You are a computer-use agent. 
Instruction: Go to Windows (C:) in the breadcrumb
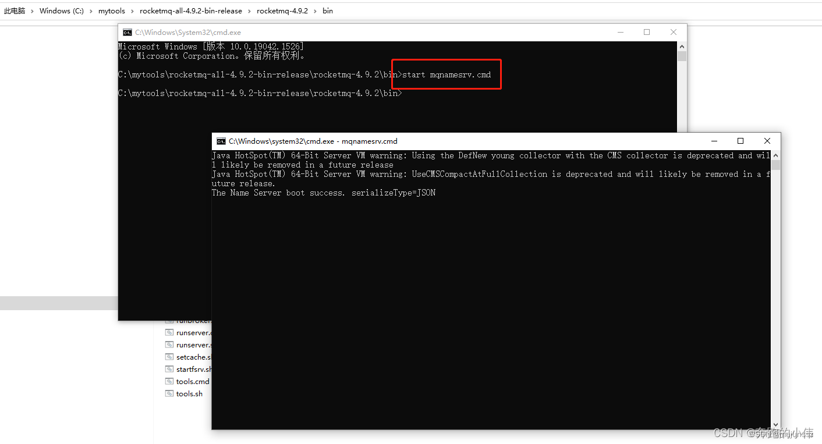click(x=62, y=11)
